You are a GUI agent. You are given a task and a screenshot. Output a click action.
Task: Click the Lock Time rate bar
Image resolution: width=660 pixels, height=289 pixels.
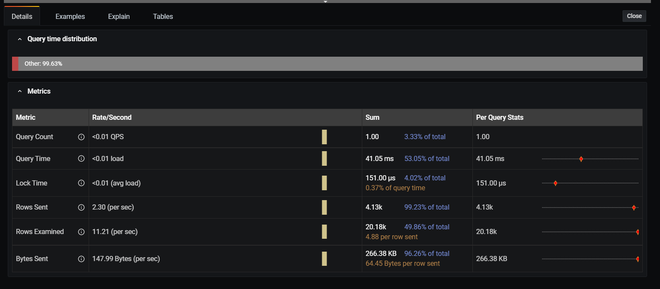pos(324,183)
